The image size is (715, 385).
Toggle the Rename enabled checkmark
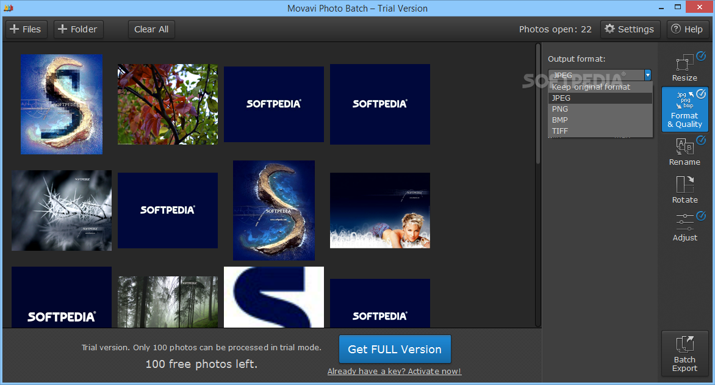(702, 140)
